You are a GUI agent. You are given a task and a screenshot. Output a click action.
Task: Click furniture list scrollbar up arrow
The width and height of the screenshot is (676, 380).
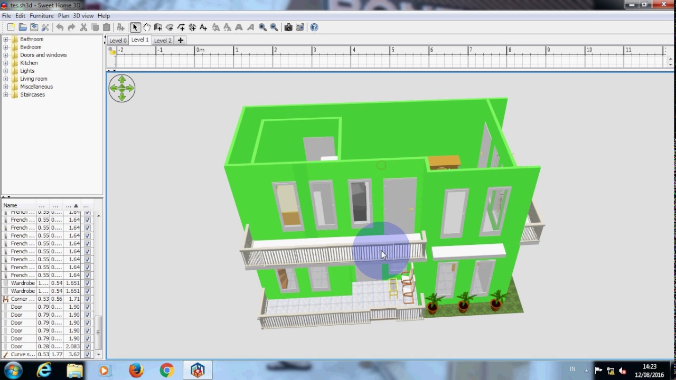tap(98, 215)
